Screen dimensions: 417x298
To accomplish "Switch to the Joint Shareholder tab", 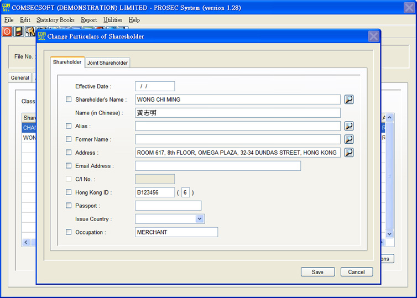I will pos(108,63).
